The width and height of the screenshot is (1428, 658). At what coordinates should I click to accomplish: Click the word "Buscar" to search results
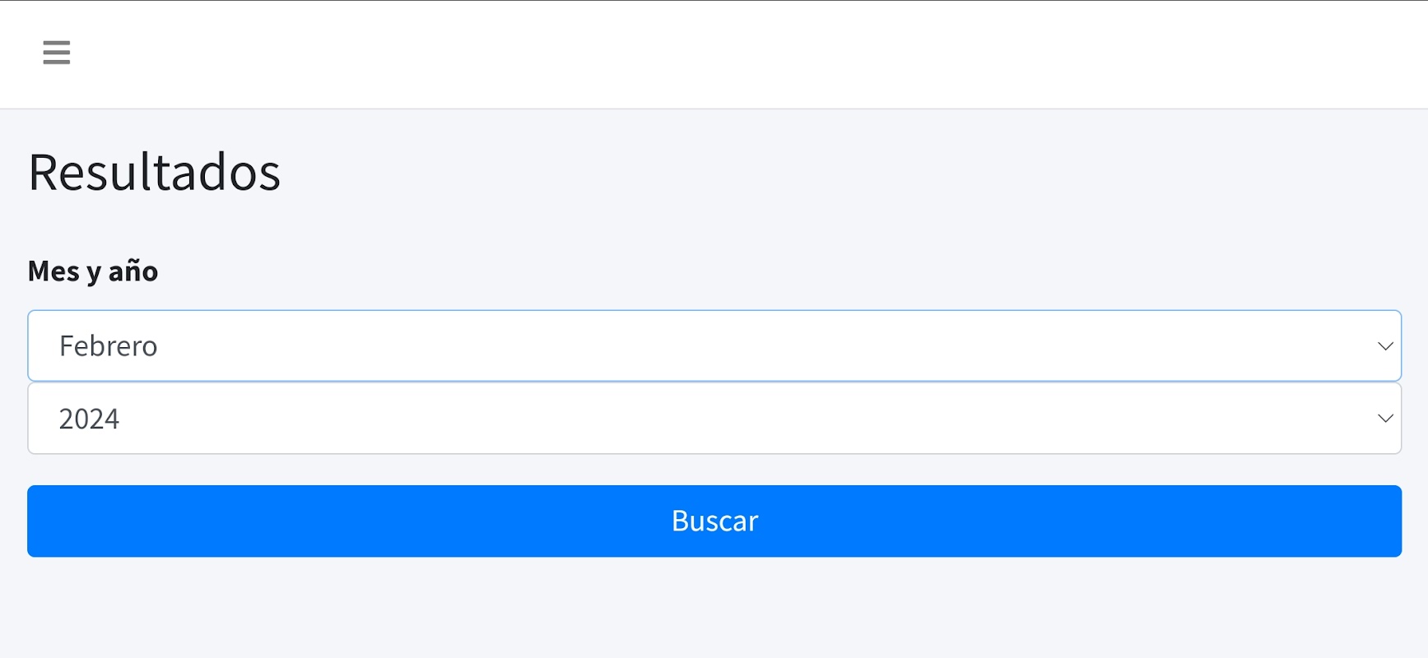(714, 521)
